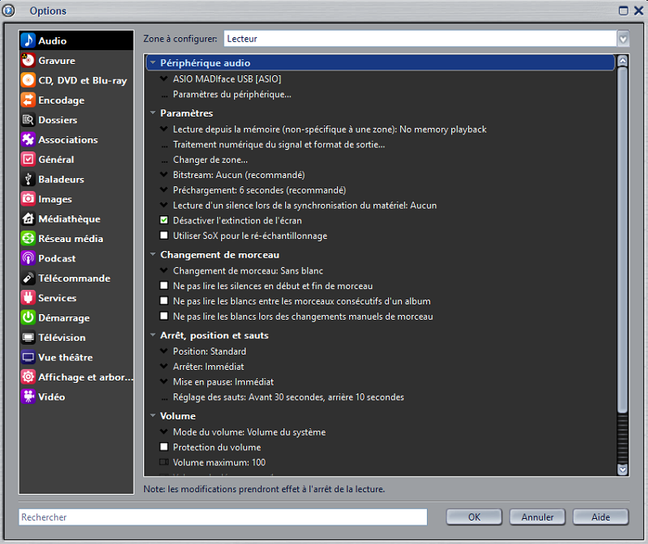Select the Baladeurs USB icon
This screenshot has height=544, width=648.
coord(28,179)
